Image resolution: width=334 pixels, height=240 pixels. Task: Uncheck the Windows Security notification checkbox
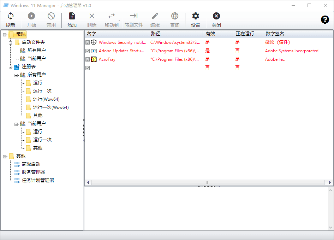[x=88, y=42]
